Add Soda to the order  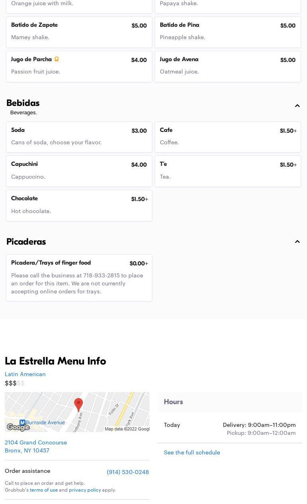tap(79, 137)
